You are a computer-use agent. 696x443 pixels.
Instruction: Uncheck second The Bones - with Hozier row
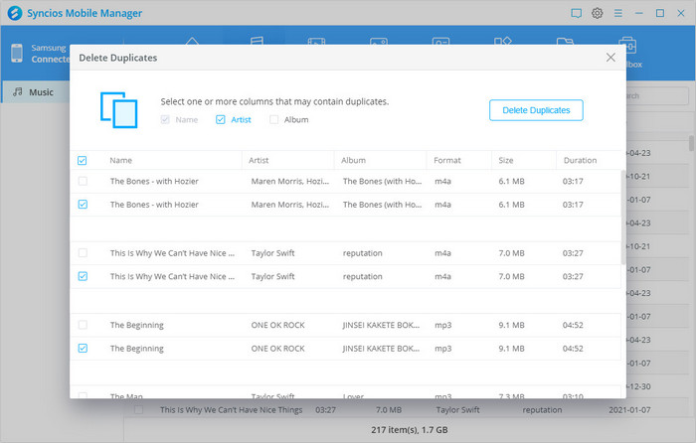pyautogui.click(x=83, y=205)
